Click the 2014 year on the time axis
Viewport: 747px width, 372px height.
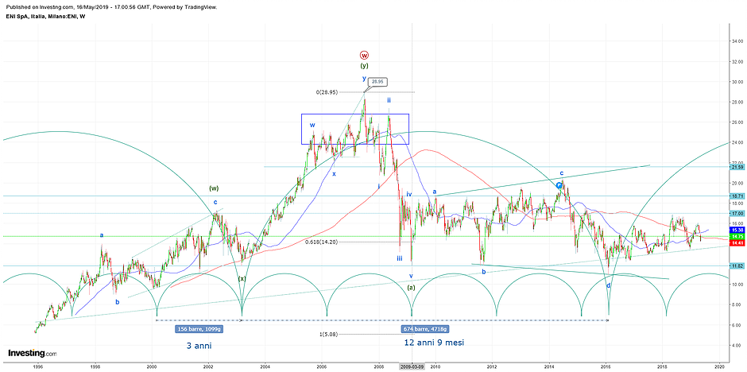pos(549,366)
